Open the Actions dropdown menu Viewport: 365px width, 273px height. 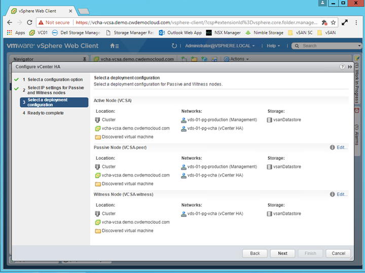pyautogui.click(x=236, y=59)
